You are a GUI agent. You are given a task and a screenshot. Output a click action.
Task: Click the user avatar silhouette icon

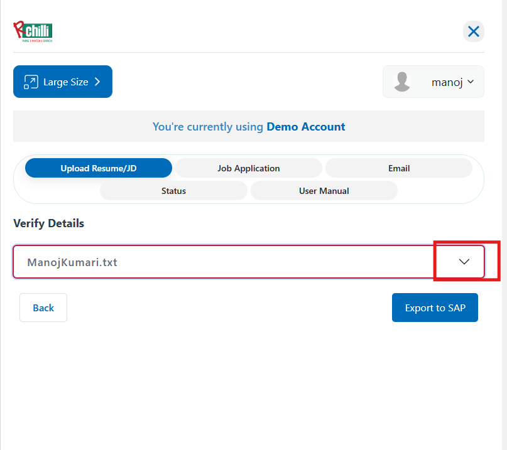coord(402,82)
